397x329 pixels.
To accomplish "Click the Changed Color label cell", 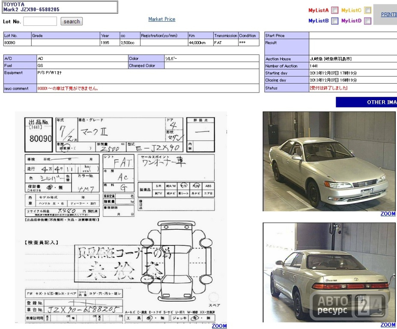I will [x=146, y=66].
